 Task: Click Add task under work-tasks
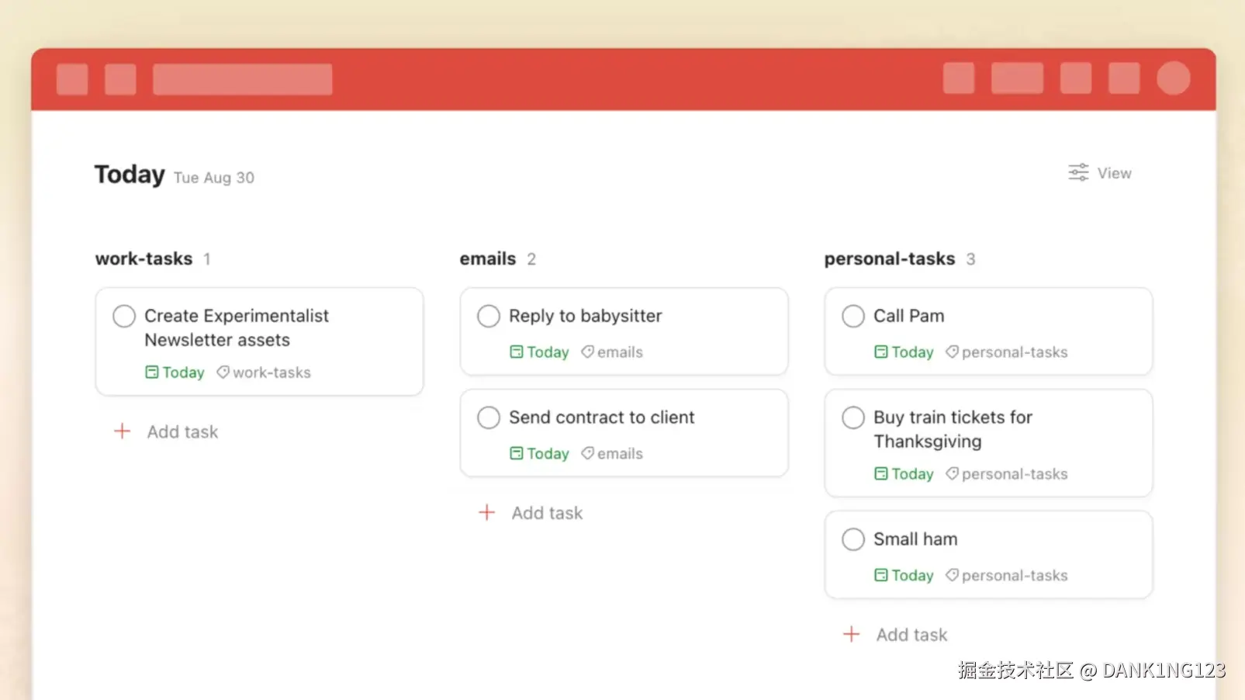[x=182, y=431]
